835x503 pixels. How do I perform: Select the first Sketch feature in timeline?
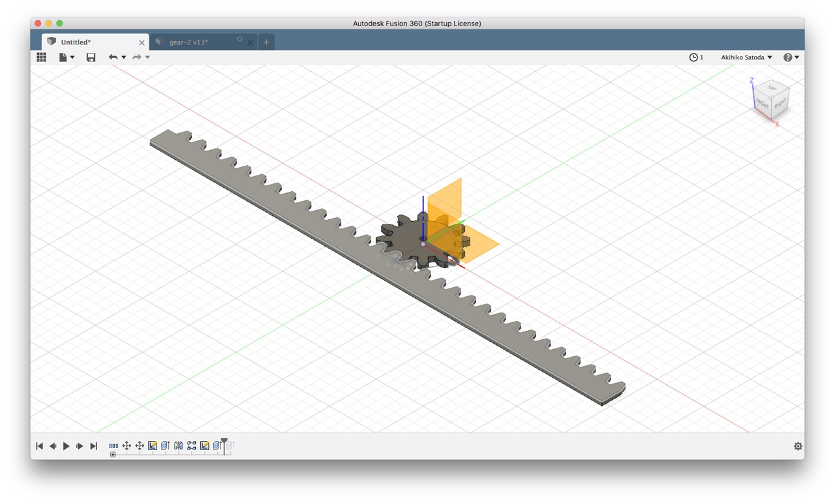(153, 446)
